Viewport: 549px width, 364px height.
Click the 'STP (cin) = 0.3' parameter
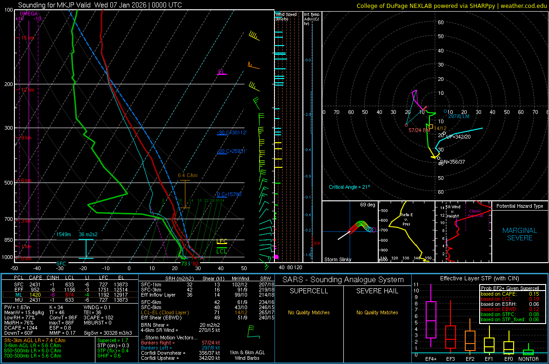click(113, 345)
